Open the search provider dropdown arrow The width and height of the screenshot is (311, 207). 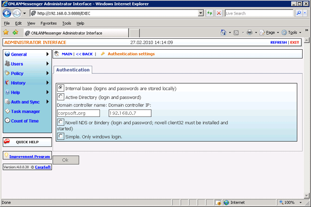tap(305, 13)
